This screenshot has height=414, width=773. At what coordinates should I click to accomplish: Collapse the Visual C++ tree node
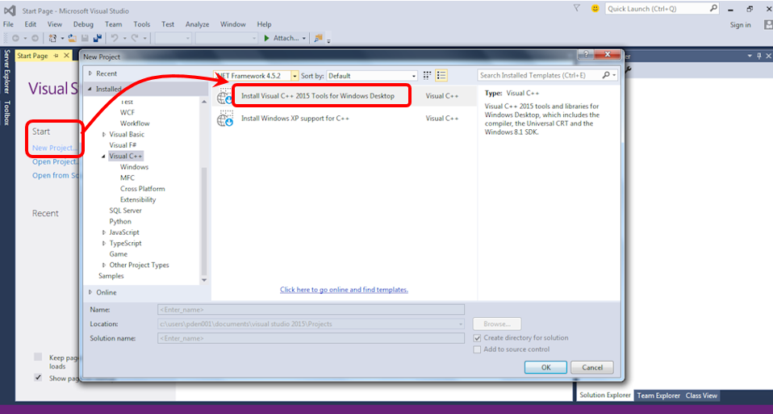tap(104, 157)
